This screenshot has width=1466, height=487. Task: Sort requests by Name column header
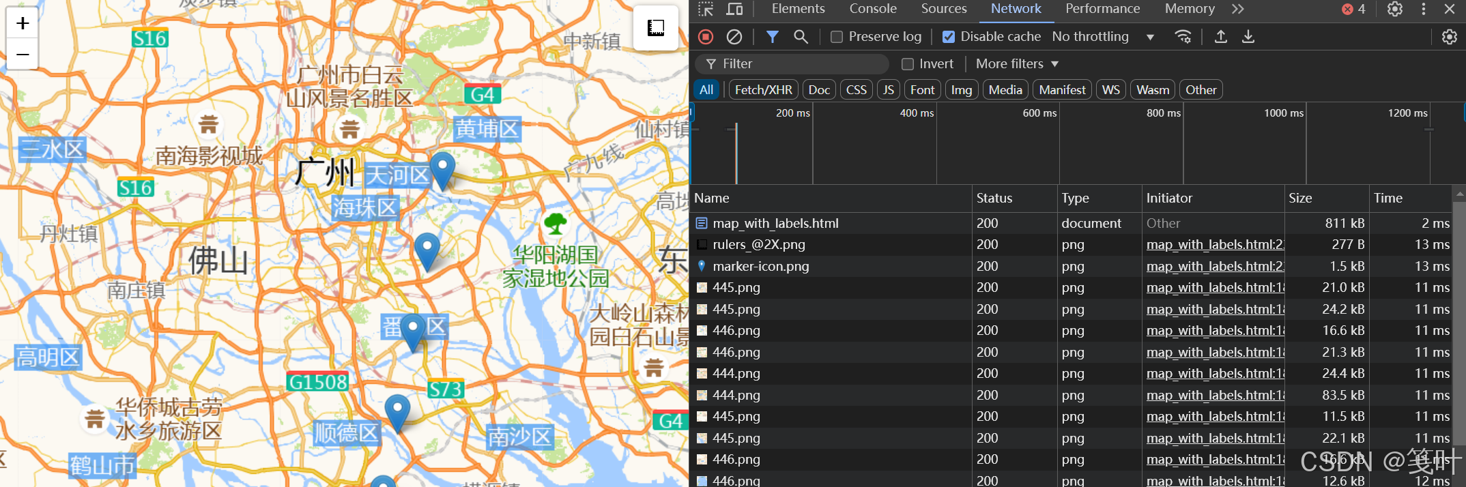tap(831, 198)
